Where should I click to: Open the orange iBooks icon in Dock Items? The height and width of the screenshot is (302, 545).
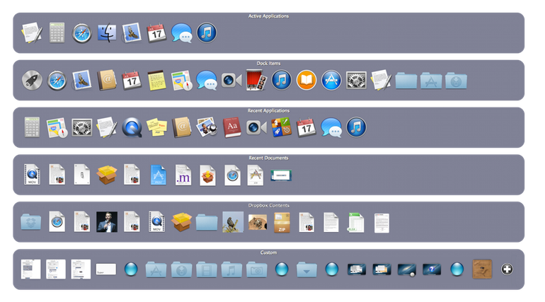(306, 81)
